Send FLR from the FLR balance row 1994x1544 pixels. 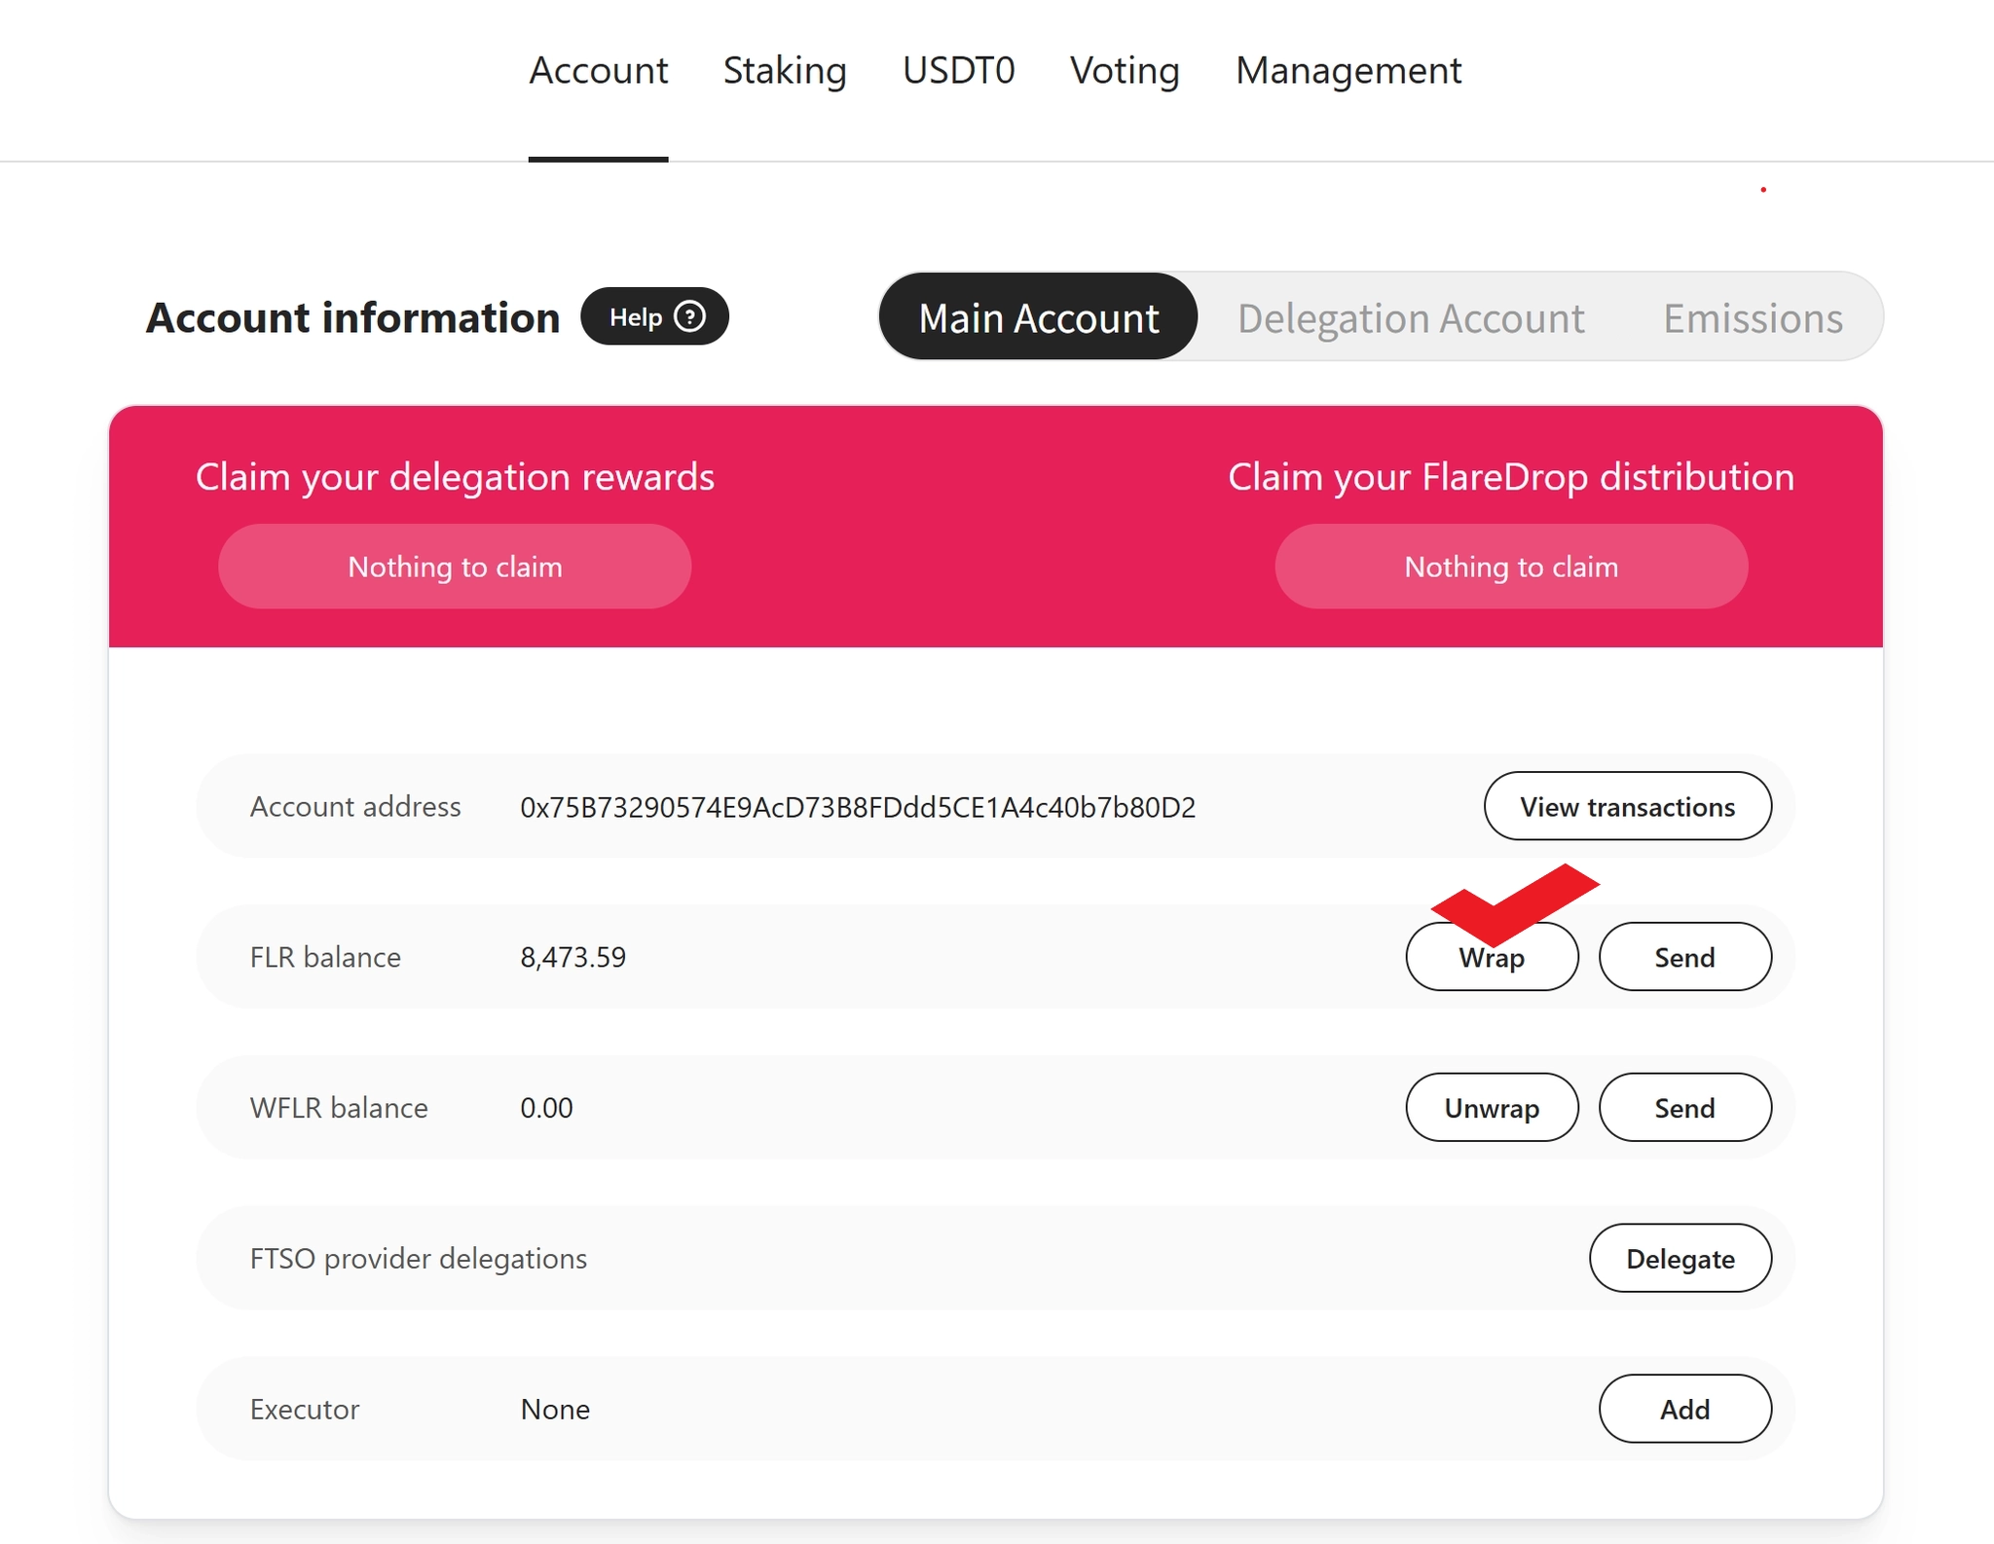click(1683, 957)
